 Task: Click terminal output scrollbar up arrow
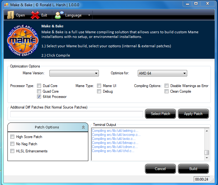(x=207, y=131)
